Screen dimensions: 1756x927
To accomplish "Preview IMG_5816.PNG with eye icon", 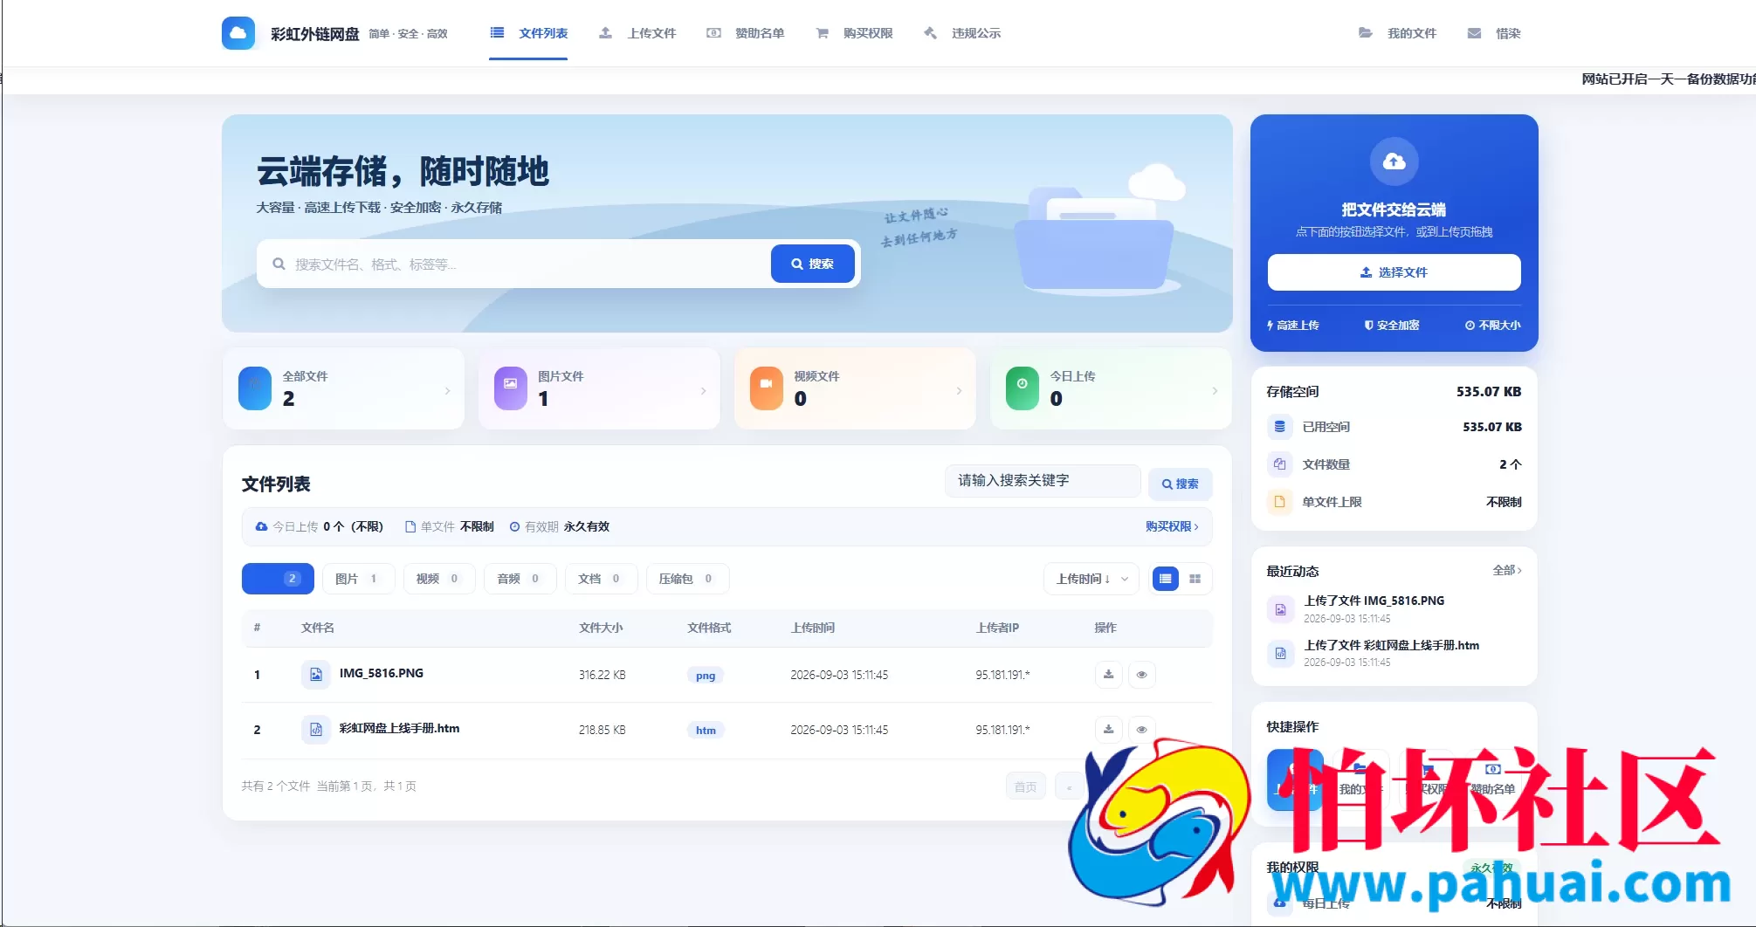I will click(1141, 675).
